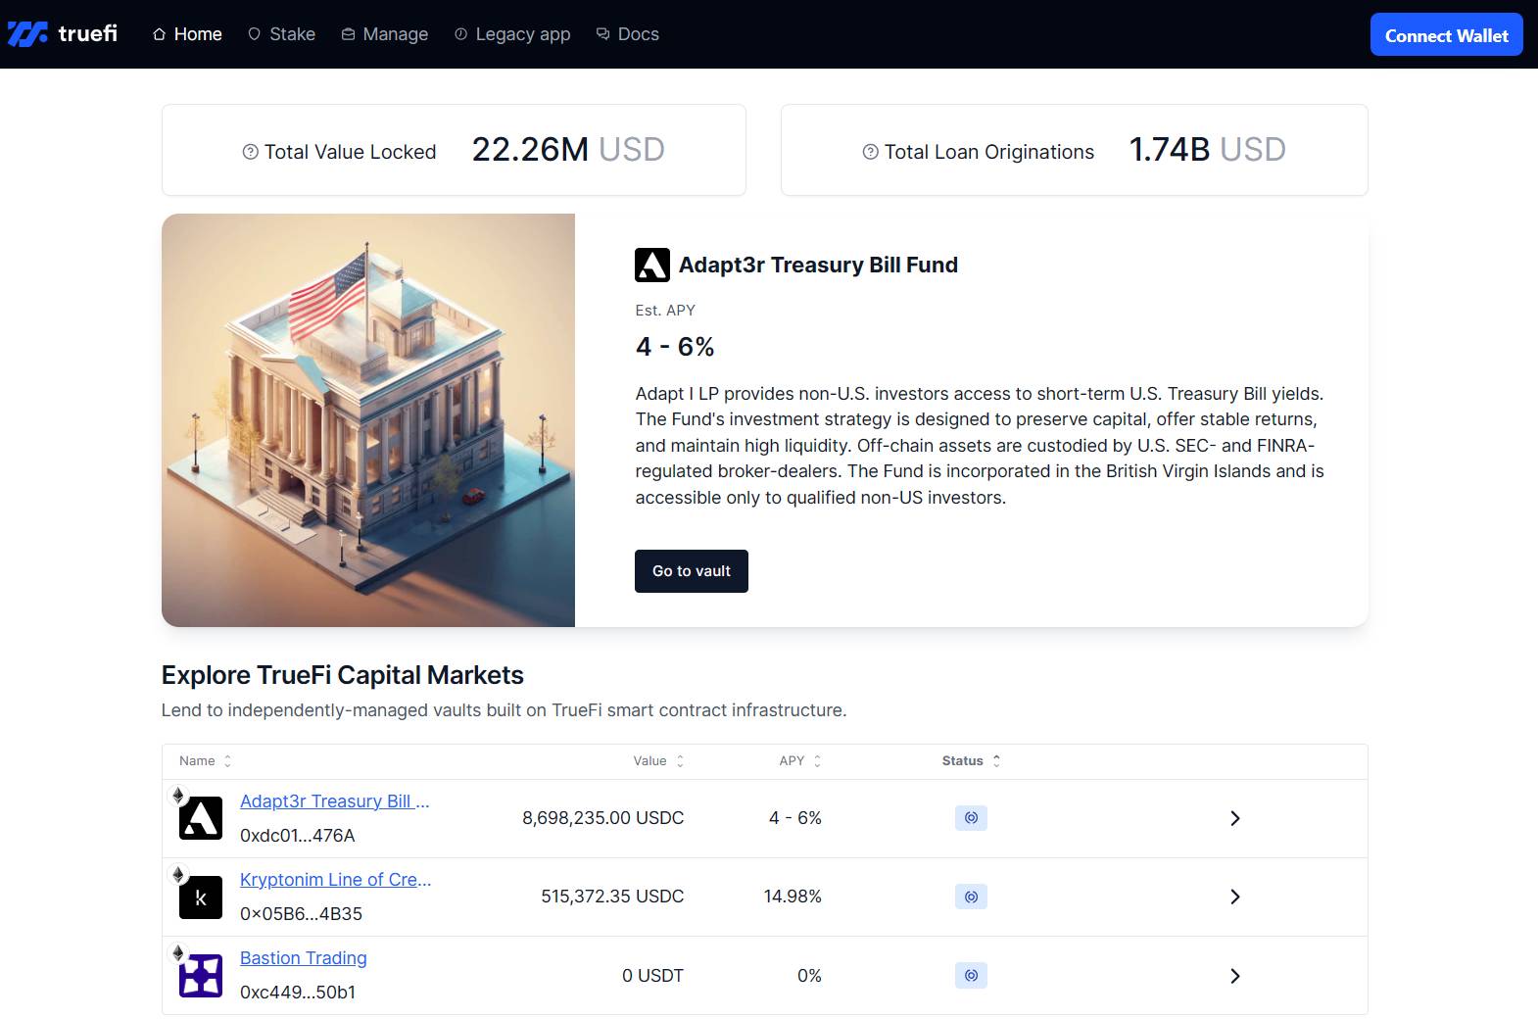This screenshot has height=1019, width=1538.
Task: Expand the Bastion Trading row chevron arrow
Action: [1235, 976]
